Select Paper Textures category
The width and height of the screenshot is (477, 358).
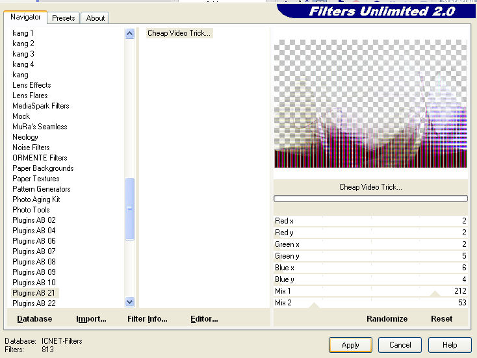36,179
